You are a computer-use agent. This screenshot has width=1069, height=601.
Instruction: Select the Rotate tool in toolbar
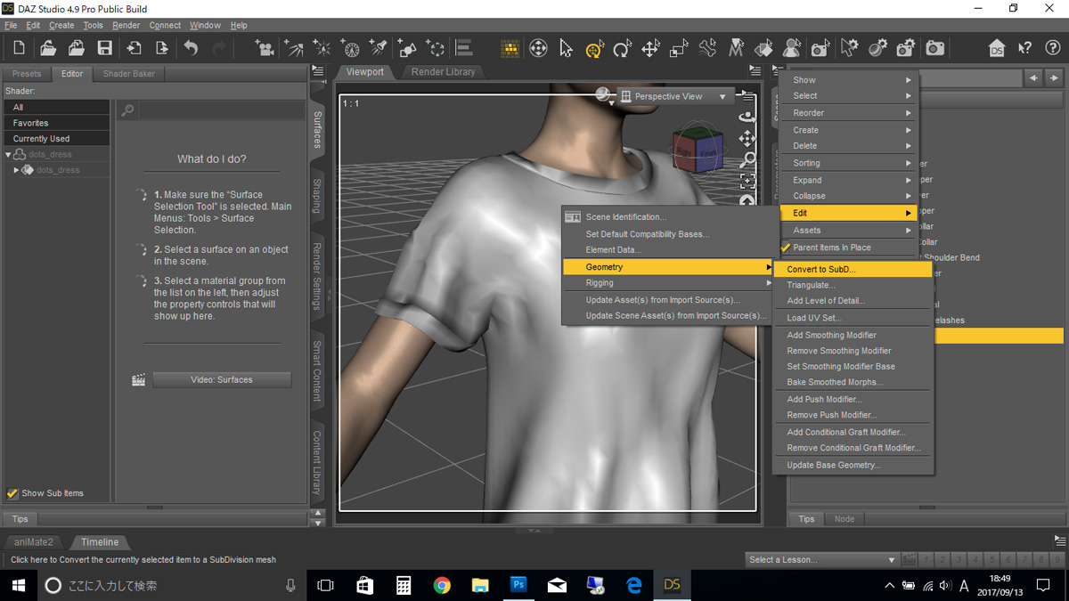click(622, 48)
